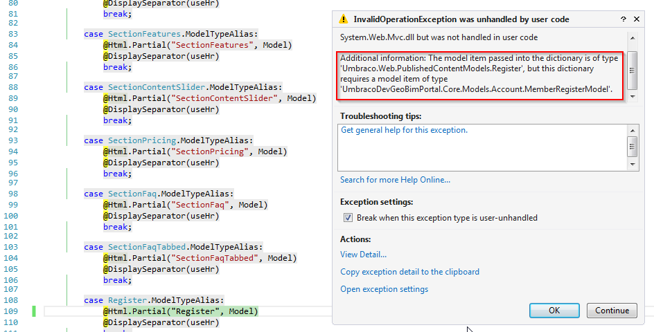This screenshot has height=332, width=654.
Task: Click down arrow in Troubleshooting tips list
Action: [x=633, y=165]
